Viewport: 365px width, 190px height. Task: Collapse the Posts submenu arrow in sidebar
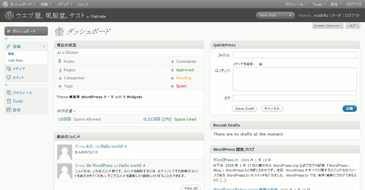[x=44, y=47]
